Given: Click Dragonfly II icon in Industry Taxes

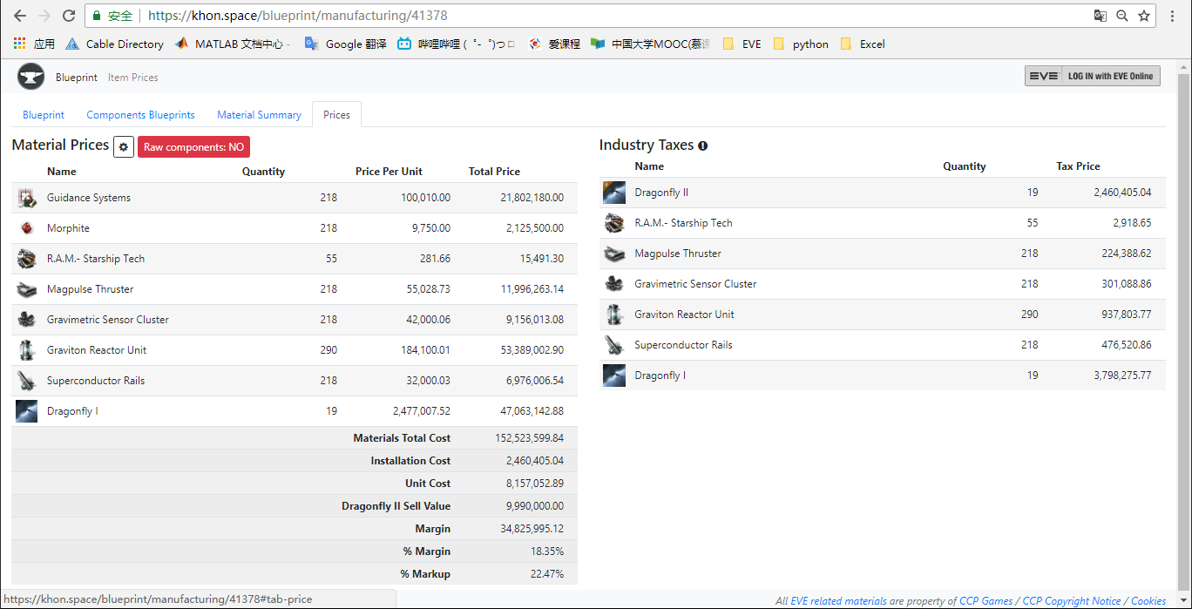Looking at the screenshot, I should (x=614, y=193).
